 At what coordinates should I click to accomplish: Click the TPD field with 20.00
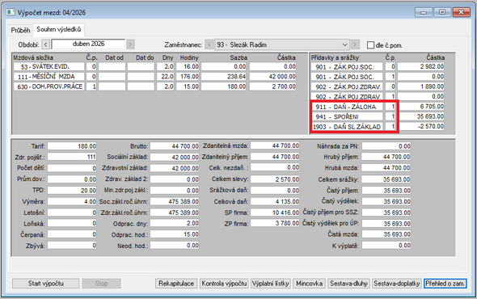tap(72, 191)
